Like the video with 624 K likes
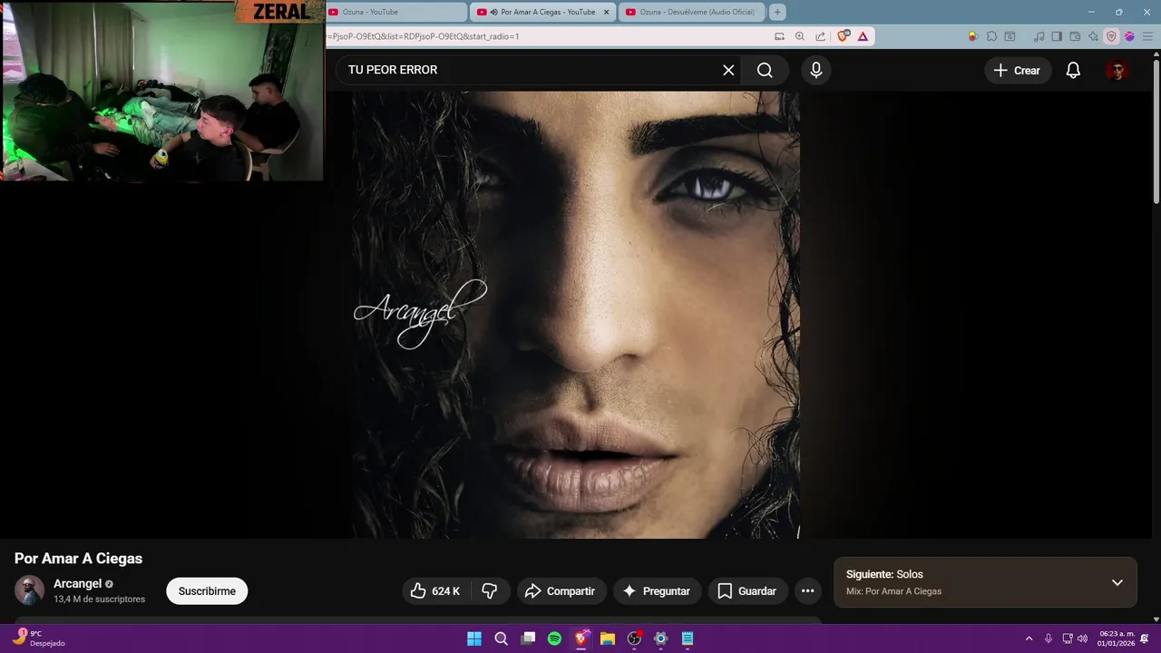The height and width of the screenshot is (653, 1161). tap(435, 591)
